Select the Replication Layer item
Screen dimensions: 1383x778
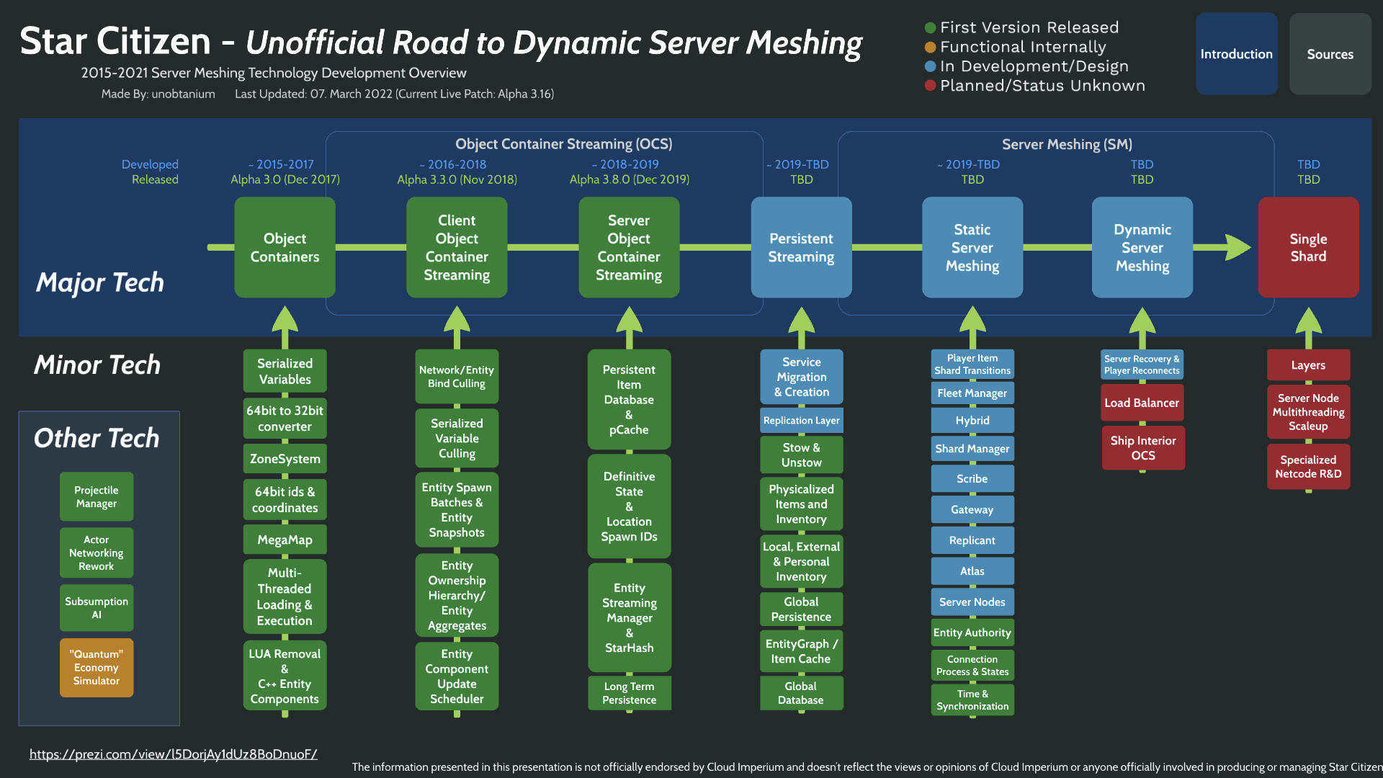[801, 420]
